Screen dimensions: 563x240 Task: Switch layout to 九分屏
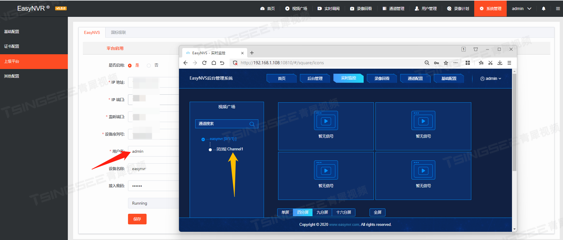322,212
